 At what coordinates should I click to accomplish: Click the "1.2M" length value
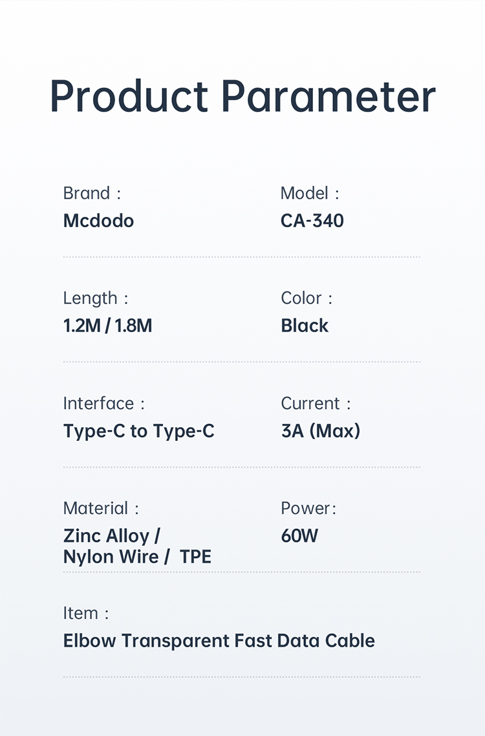[81, 326]
